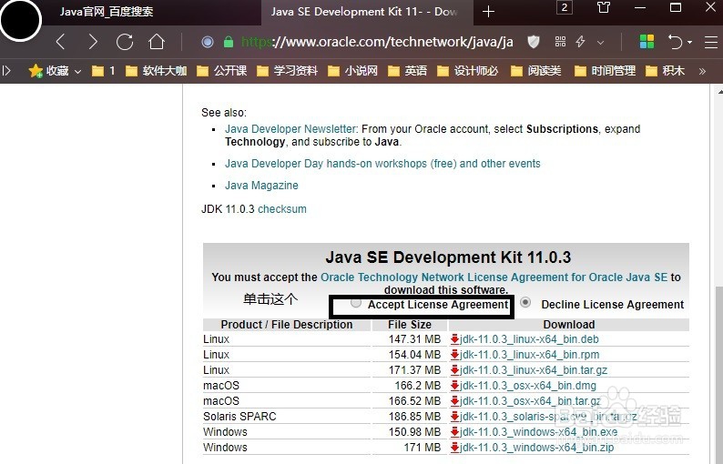Open a new tab with plus button
The image size is (723, 464).
coord(488,12)
